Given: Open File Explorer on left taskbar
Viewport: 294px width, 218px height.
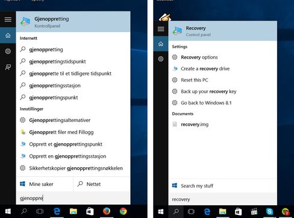Looking at the screenshot, I should 73,211.
